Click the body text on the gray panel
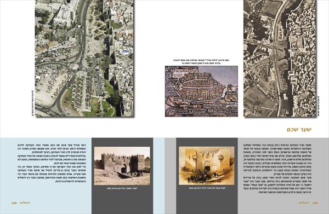 (277, 169)
